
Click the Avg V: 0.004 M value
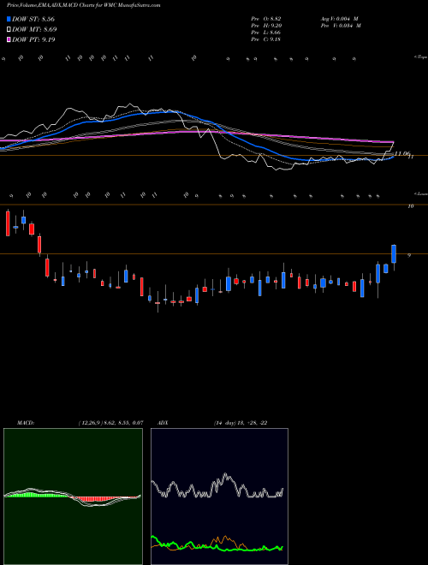[x=341, y=19]
